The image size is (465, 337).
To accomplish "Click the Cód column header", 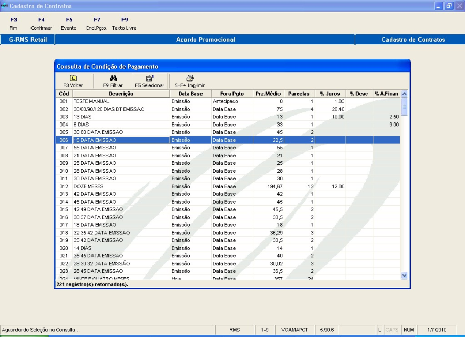I will 64,94.
